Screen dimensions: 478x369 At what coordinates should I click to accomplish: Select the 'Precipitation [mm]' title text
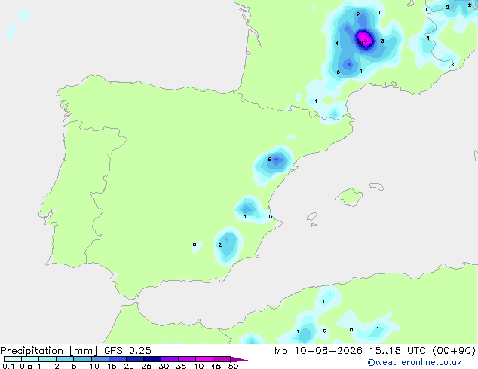coord(48,351)
